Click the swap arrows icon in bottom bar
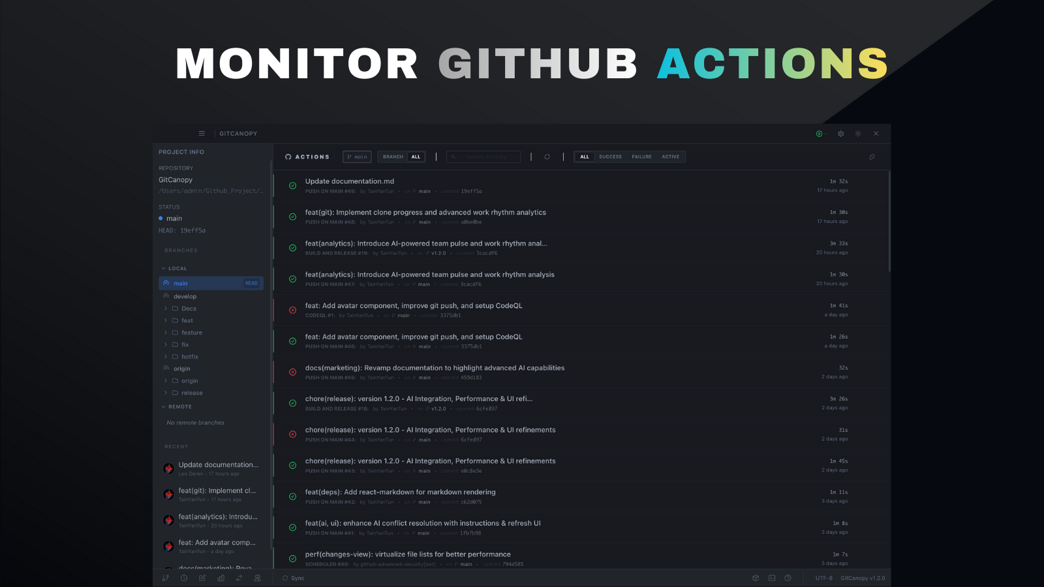 point(239,578)
